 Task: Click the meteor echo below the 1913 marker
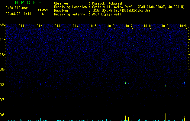click(57, 83)
